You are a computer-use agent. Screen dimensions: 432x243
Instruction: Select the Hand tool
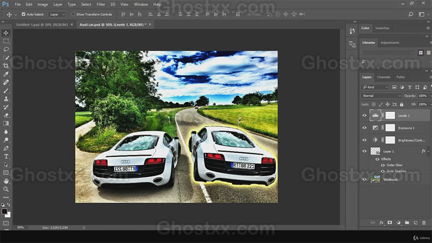[x=6, y=181]
